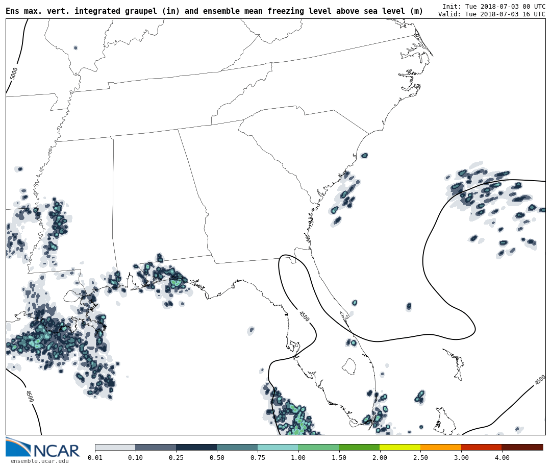Select the dark brown above-4.00 legend swatch
Image resolution: width=551 pixels, height=467 pixels.
pos(522,447)
